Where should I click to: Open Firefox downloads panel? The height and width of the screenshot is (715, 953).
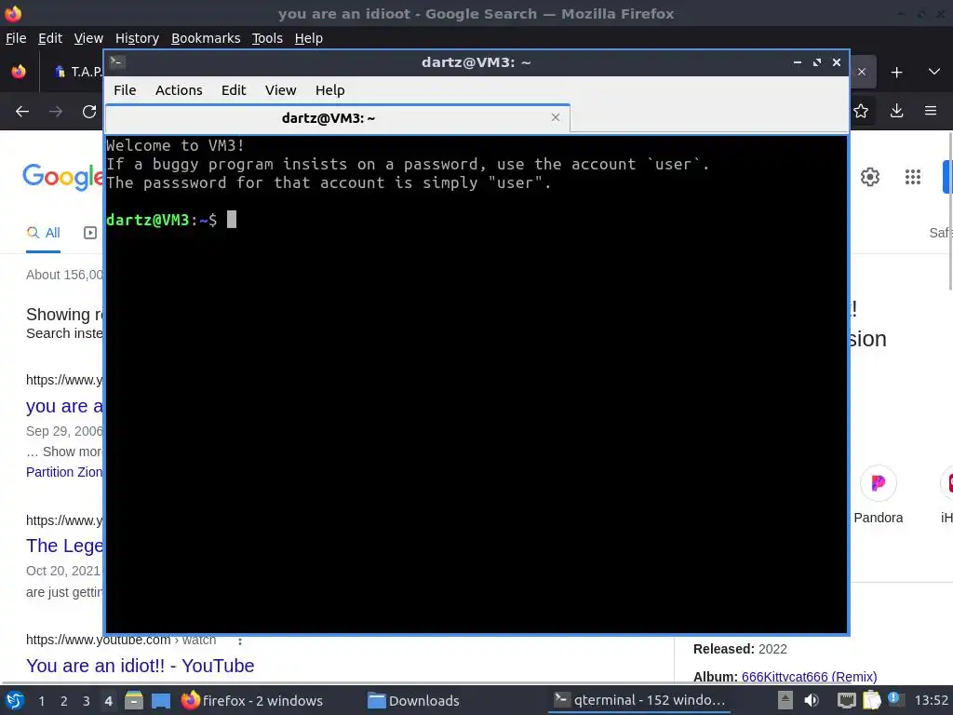coord(896,111)
